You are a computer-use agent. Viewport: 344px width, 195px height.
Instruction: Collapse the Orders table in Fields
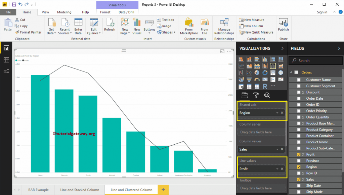[x=291, y=72]
